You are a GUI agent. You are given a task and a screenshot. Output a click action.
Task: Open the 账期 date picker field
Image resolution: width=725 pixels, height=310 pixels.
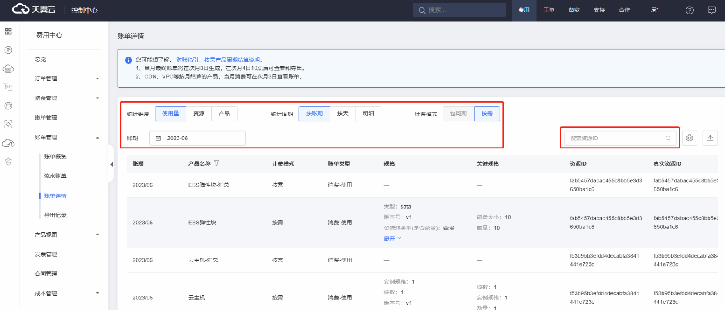click(197, 138)
